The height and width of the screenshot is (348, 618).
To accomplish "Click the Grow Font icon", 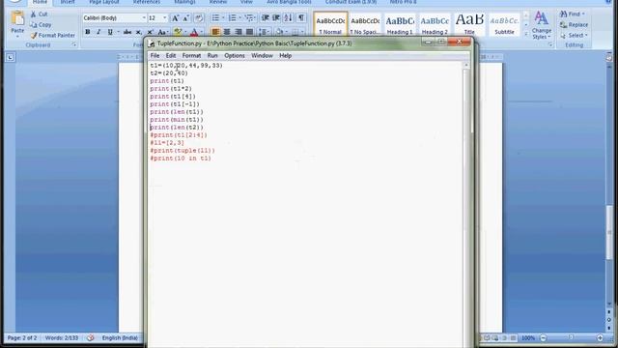I will [x=176, y=18].
